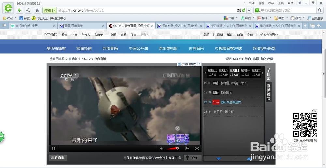Viewport: 326px width, 168px height.
Task: Switch to the 音乐随心听 tab
Action: 33,26
